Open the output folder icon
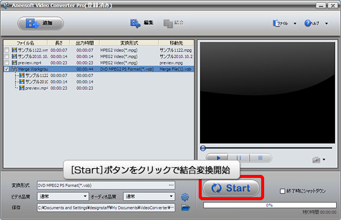The width and height of the screenshot is (341, 220). 186,207
